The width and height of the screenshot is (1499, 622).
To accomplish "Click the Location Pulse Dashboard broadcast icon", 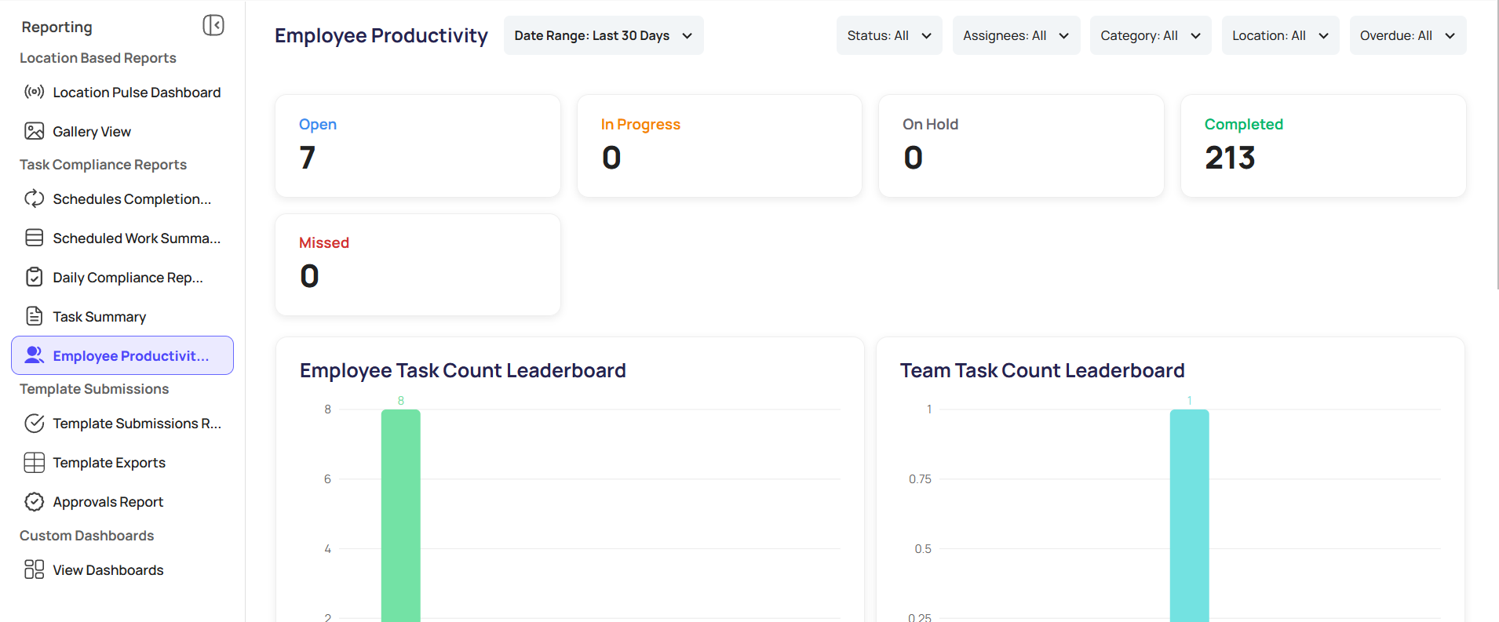I will (x=34, y=92).
